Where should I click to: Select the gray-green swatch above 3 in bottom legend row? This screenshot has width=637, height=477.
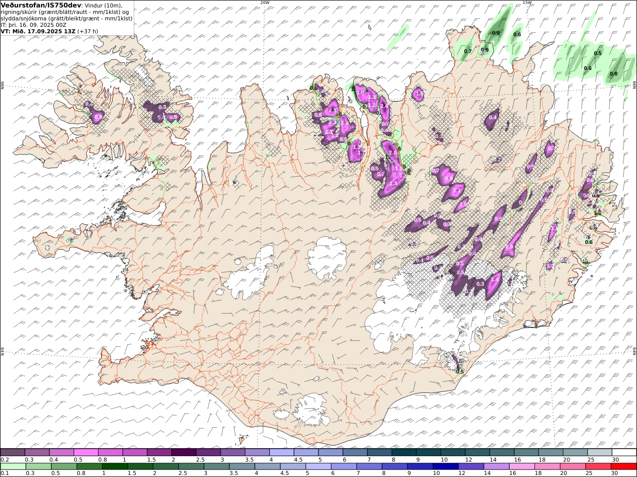click(x=216, y=467)
